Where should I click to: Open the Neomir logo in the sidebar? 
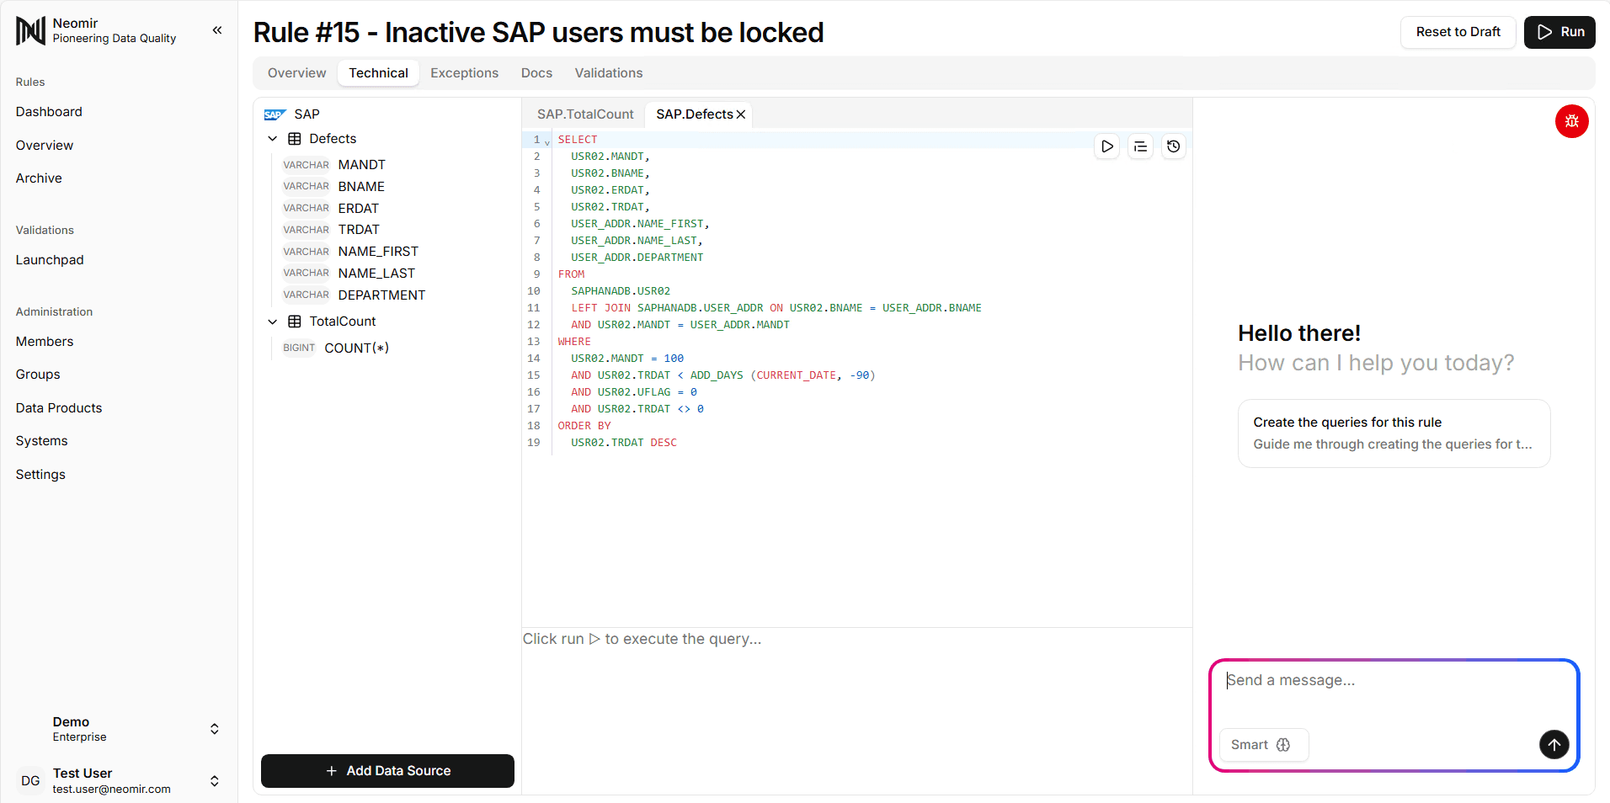[x=29, y=30]
